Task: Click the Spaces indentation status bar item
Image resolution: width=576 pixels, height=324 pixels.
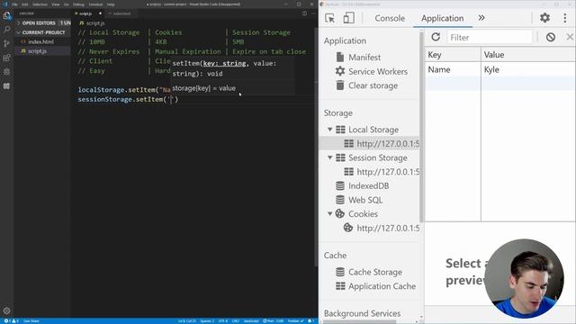Action: pyautogui.click(x=207, y=321)
